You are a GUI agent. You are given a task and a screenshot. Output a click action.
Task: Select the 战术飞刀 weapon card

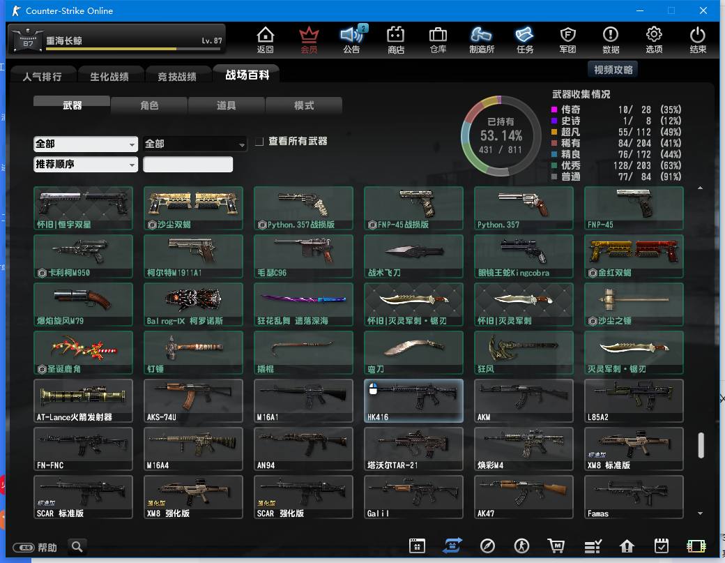pyautogui.click(x=413, y=256)
